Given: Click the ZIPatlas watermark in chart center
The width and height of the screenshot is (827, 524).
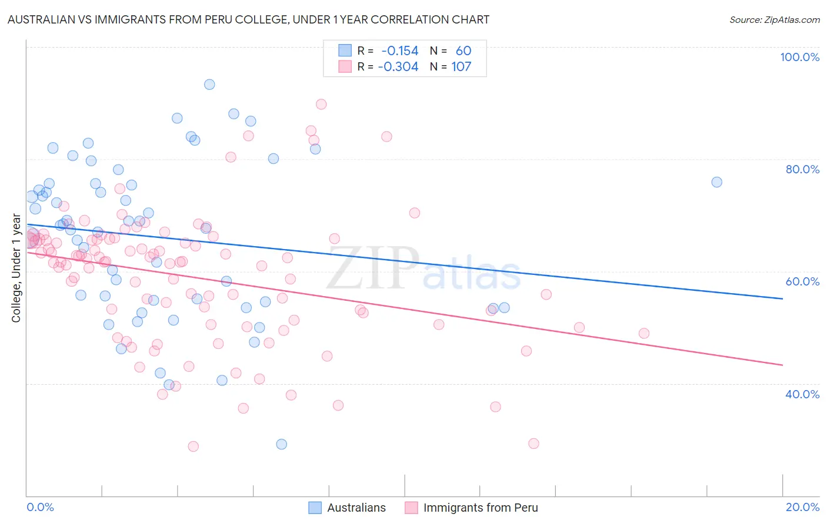Looking at the screenshot, I should click(423, 269).
